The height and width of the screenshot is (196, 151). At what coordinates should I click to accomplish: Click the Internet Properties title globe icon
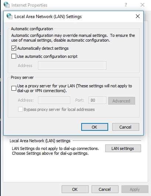(6, 5)
